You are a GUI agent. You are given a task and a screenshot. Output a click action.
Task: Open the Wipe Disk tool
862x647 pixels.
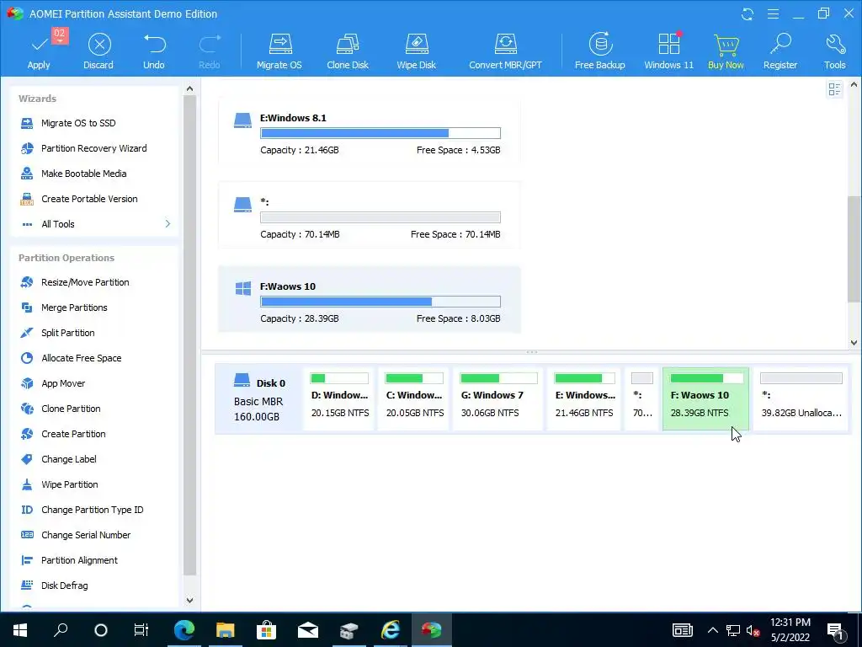click(416, 51)
